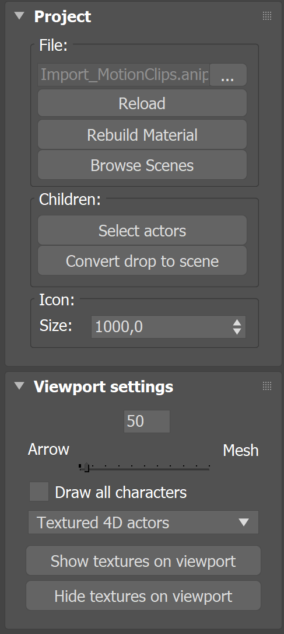The height and width of the screenshot is (634, 284).
Task: Click Hide textures on viewport
Action: click(143, 595)
